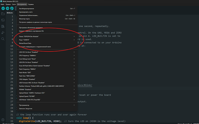199x124 pixels.
Task: Expand Flash Size "4MB (32Mb)" submenu
Action: tap(47, 76)
